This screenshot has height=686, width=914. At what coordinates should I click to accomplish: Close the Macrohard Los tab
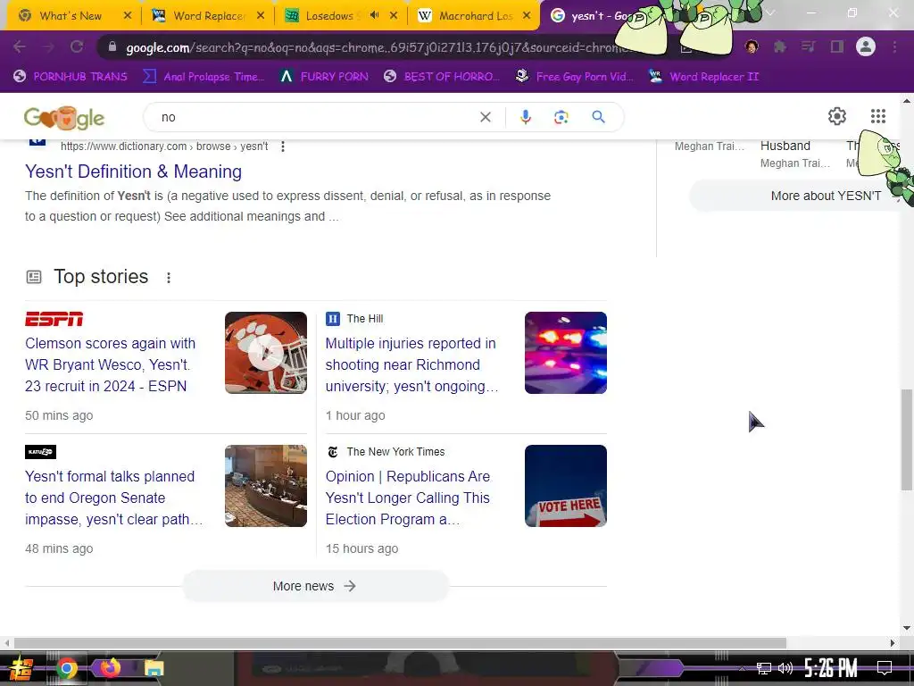[x=527, y=16]
